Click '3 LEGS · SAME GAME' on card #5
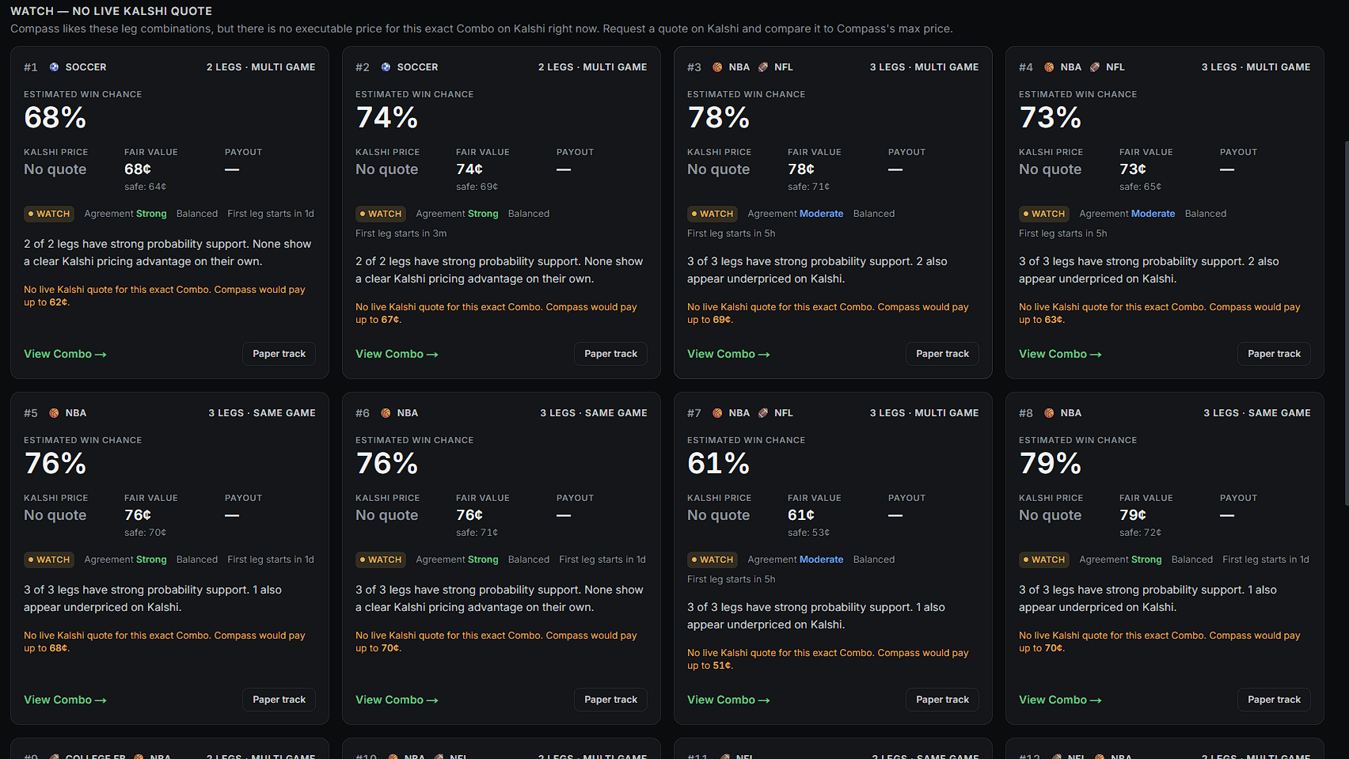The image size is (1349, 759). click(262, 413)
